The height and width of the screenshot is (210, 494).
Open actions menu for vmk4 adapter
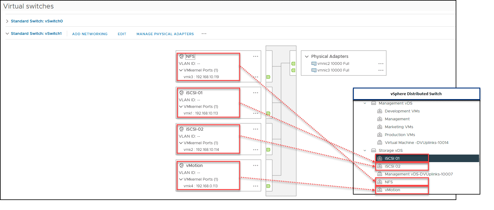tap(256, 186)
